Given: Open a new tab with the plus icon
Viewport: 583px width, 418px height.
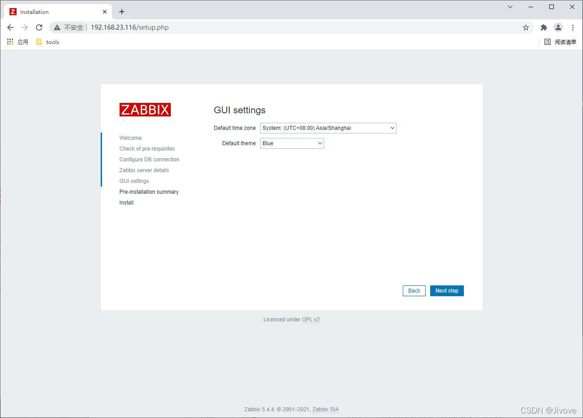Looking at the screenshot, I should coord(122,12).
